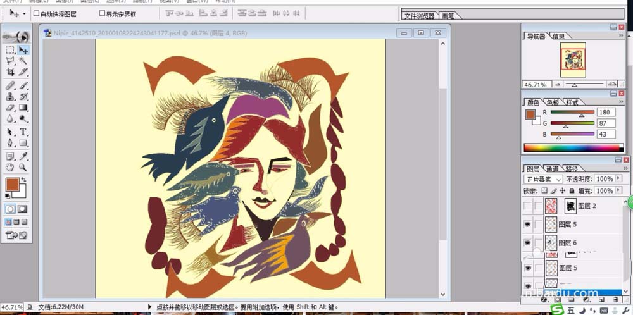Open the status bar info arrow menu
The width and height of the screenshot is (633, 315).
pos(150,307)
